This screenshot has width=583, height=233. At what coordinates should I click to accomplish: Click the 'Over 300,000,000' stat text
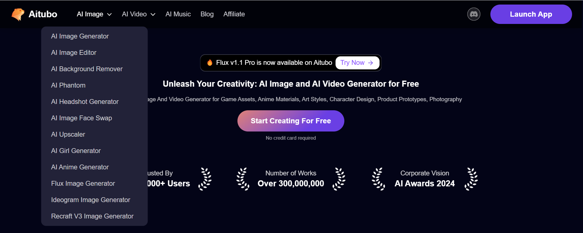click(x=291, y=184)
